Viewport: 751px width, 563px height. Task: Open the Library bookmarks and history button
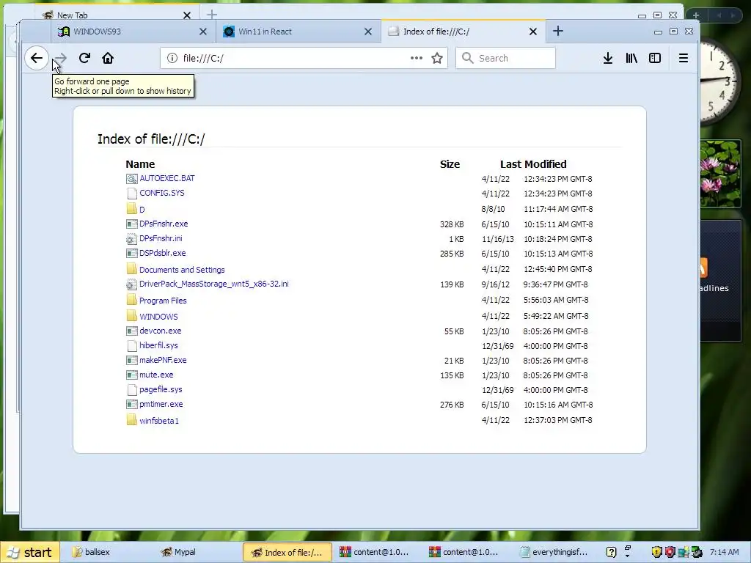pyautogui.click(x=631, y=58)
